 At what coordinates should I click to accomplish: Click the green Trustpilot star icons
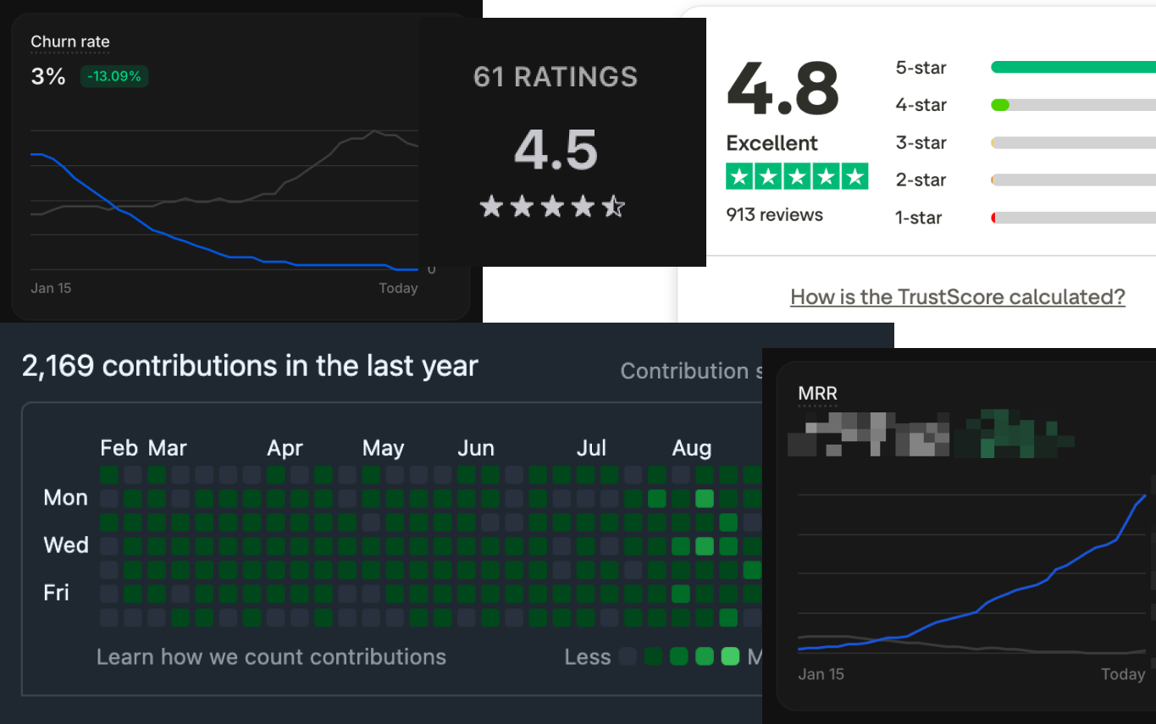pyautogui.click(x=796, y=175)
